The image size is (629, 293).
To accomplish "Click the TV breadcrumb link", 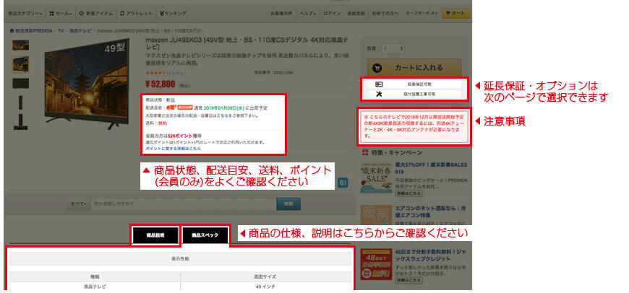I will coord(61,31).
